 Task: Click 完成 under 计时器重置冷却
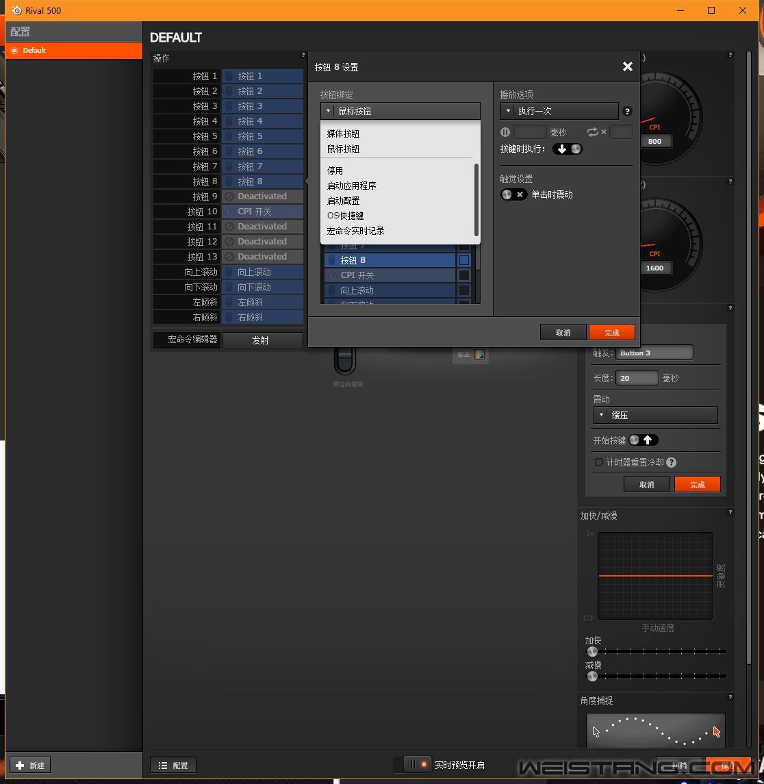[698, 485]
